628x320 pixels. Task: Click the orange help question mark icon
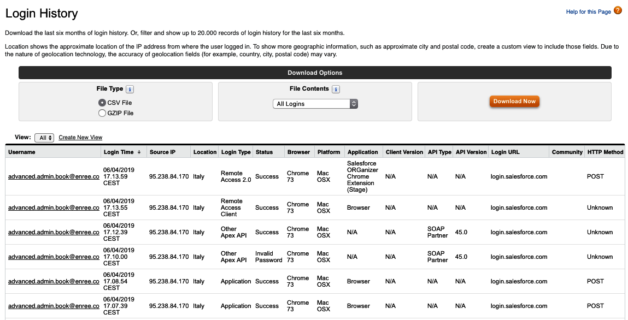(618, 10)
